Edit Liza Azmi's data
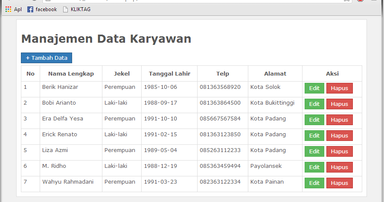 (x=314, y=152)
